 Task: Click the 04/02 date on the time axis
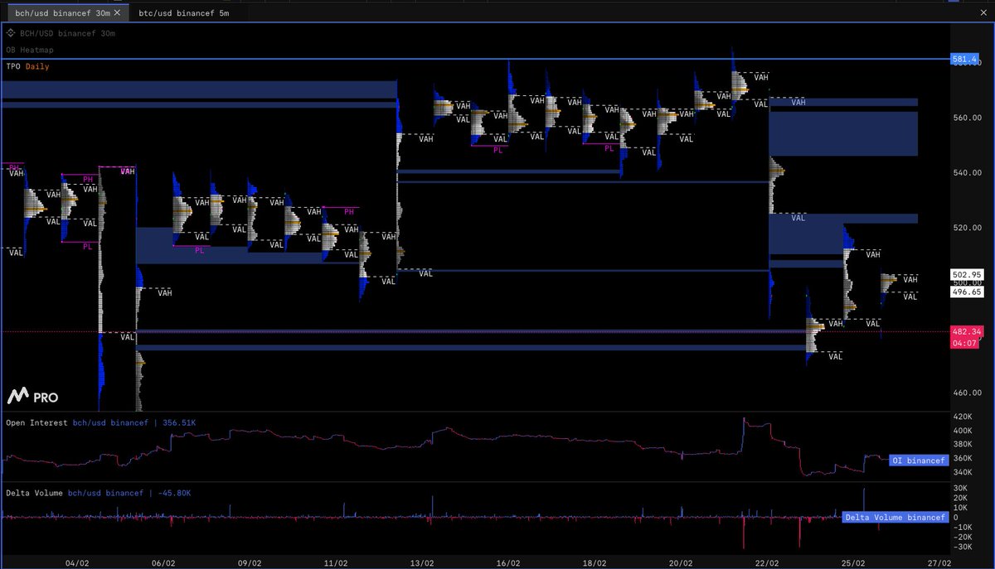pos(76,562)
